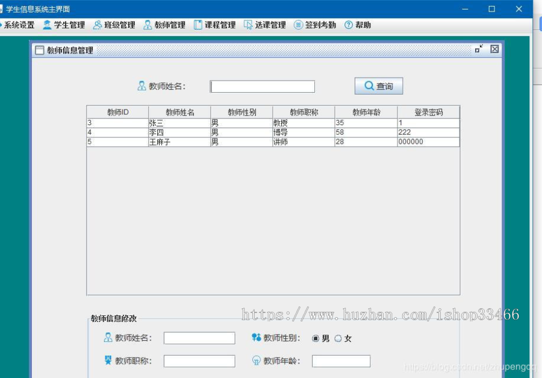The image size is (542, 378).
Task: Open the 选课管理 menu
Action: point(266,25)
